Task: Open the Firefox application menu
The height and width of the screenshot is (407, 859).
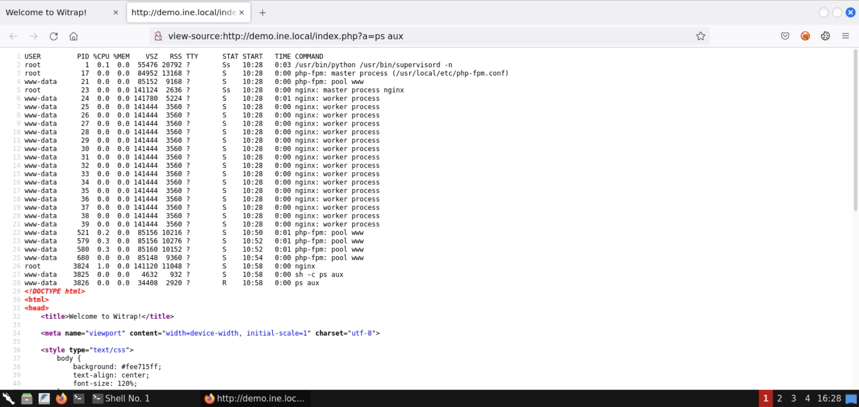Action: click(846, 36)
